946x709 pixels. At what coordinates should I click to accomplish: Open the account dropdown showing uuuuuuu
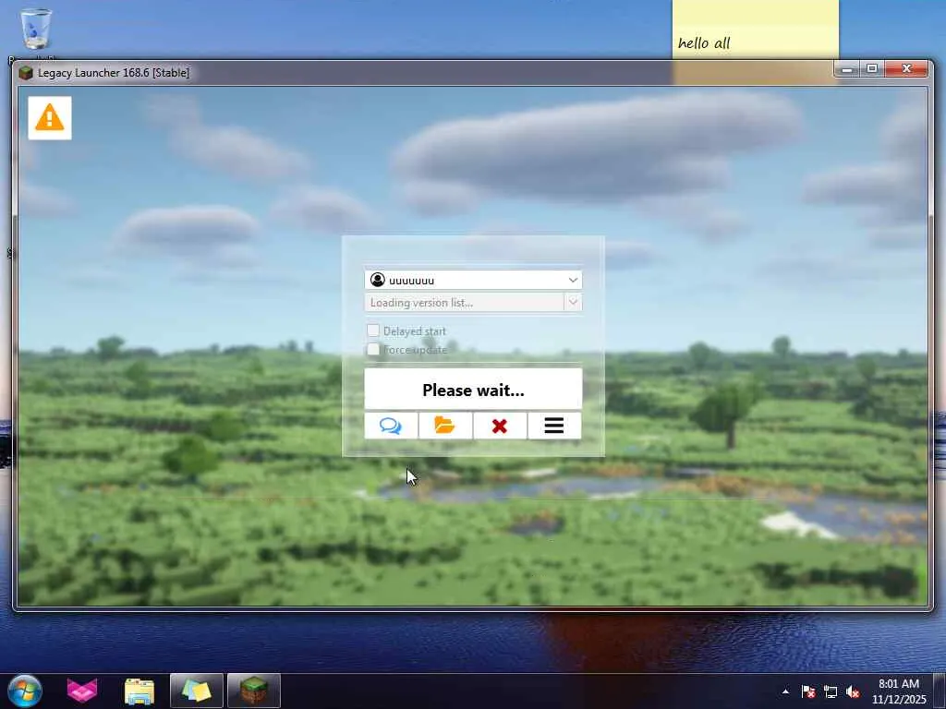click(x=473, y=280)
